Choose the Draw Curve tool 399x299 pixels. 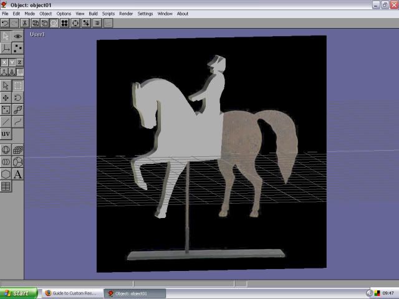click(x=17, y=122)
